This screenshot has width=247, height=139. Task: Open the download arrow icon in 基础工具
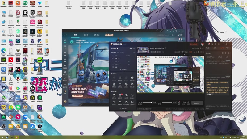point(132,95)
